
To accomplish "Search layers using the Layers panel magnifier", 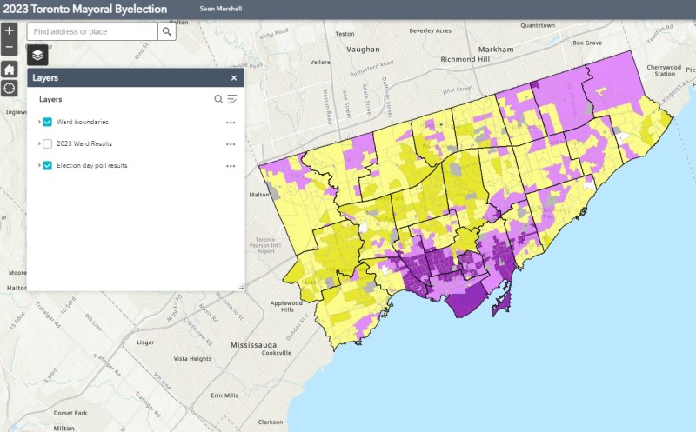I will [219, 99].
